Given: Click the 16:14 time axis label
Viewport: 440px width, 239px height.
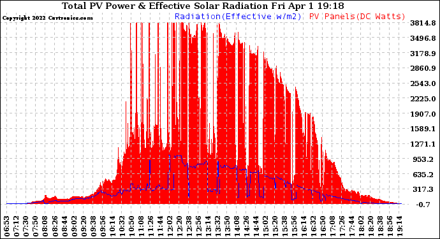Looking at the screenshot, I should pos(304,226).
